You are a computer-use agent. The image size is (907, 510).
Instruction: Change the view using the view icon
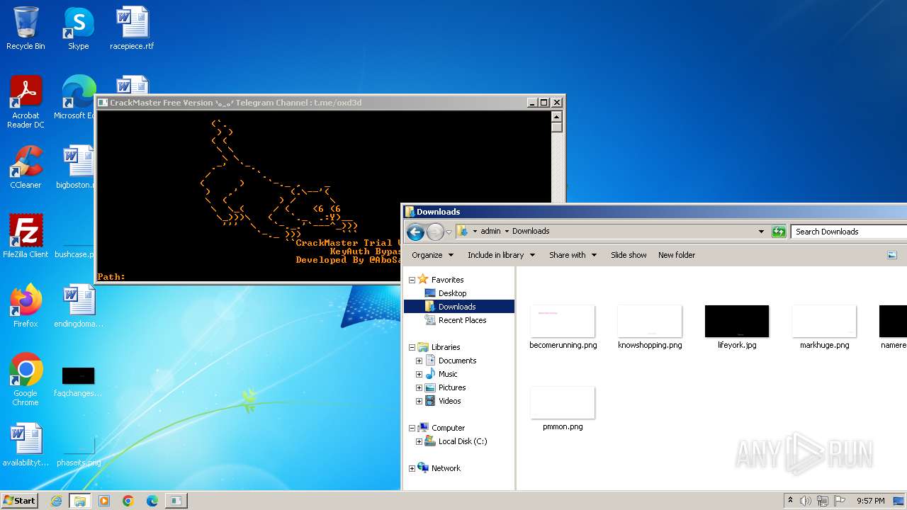(x=892, y=255)
